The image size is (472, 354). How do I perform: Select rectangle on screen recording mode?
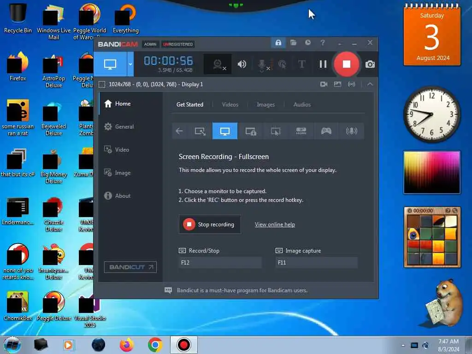(200, 131)
